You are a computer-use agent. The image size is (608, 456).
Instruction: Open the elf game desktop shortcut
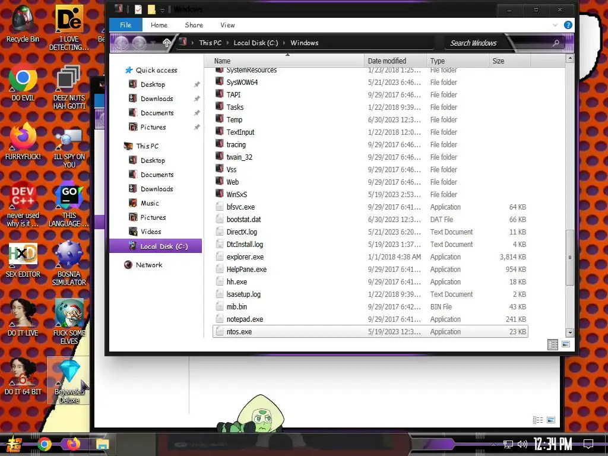point(69,321)
